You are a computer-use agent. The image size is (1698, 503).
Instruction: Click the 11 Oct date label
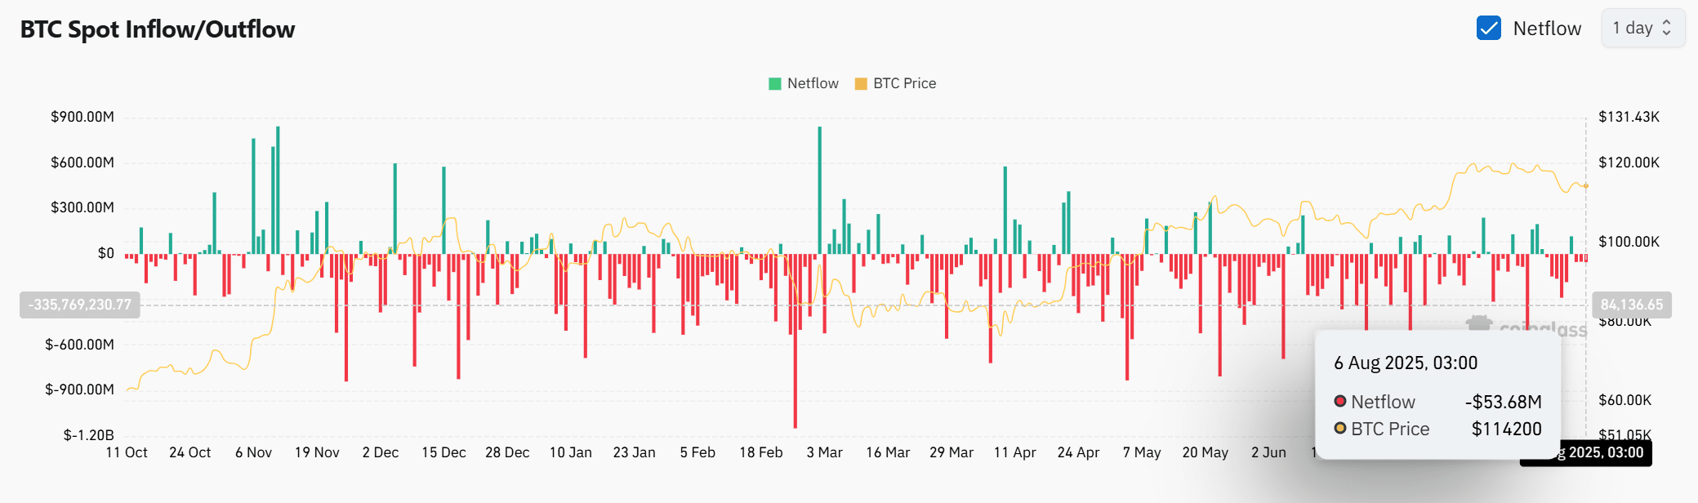coord(127,452)
